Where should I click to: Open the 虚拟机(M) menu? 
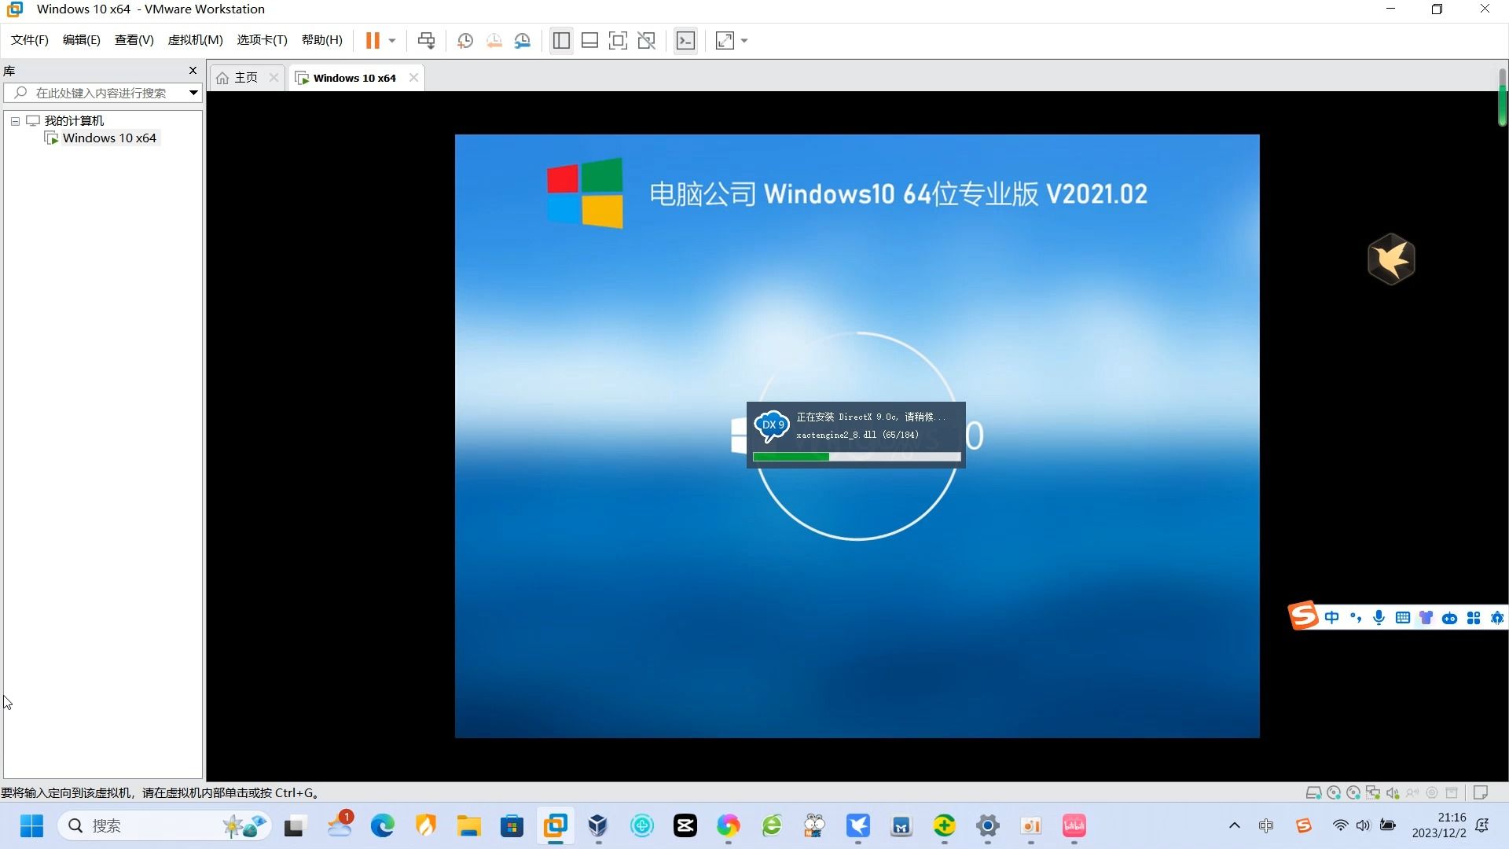pyautogui.click(x=196, y=40)
